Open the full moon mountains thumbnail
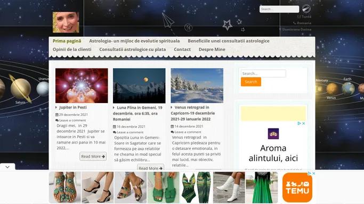The width and height of the screenshot is (364, 204). (x=139, y=86)
